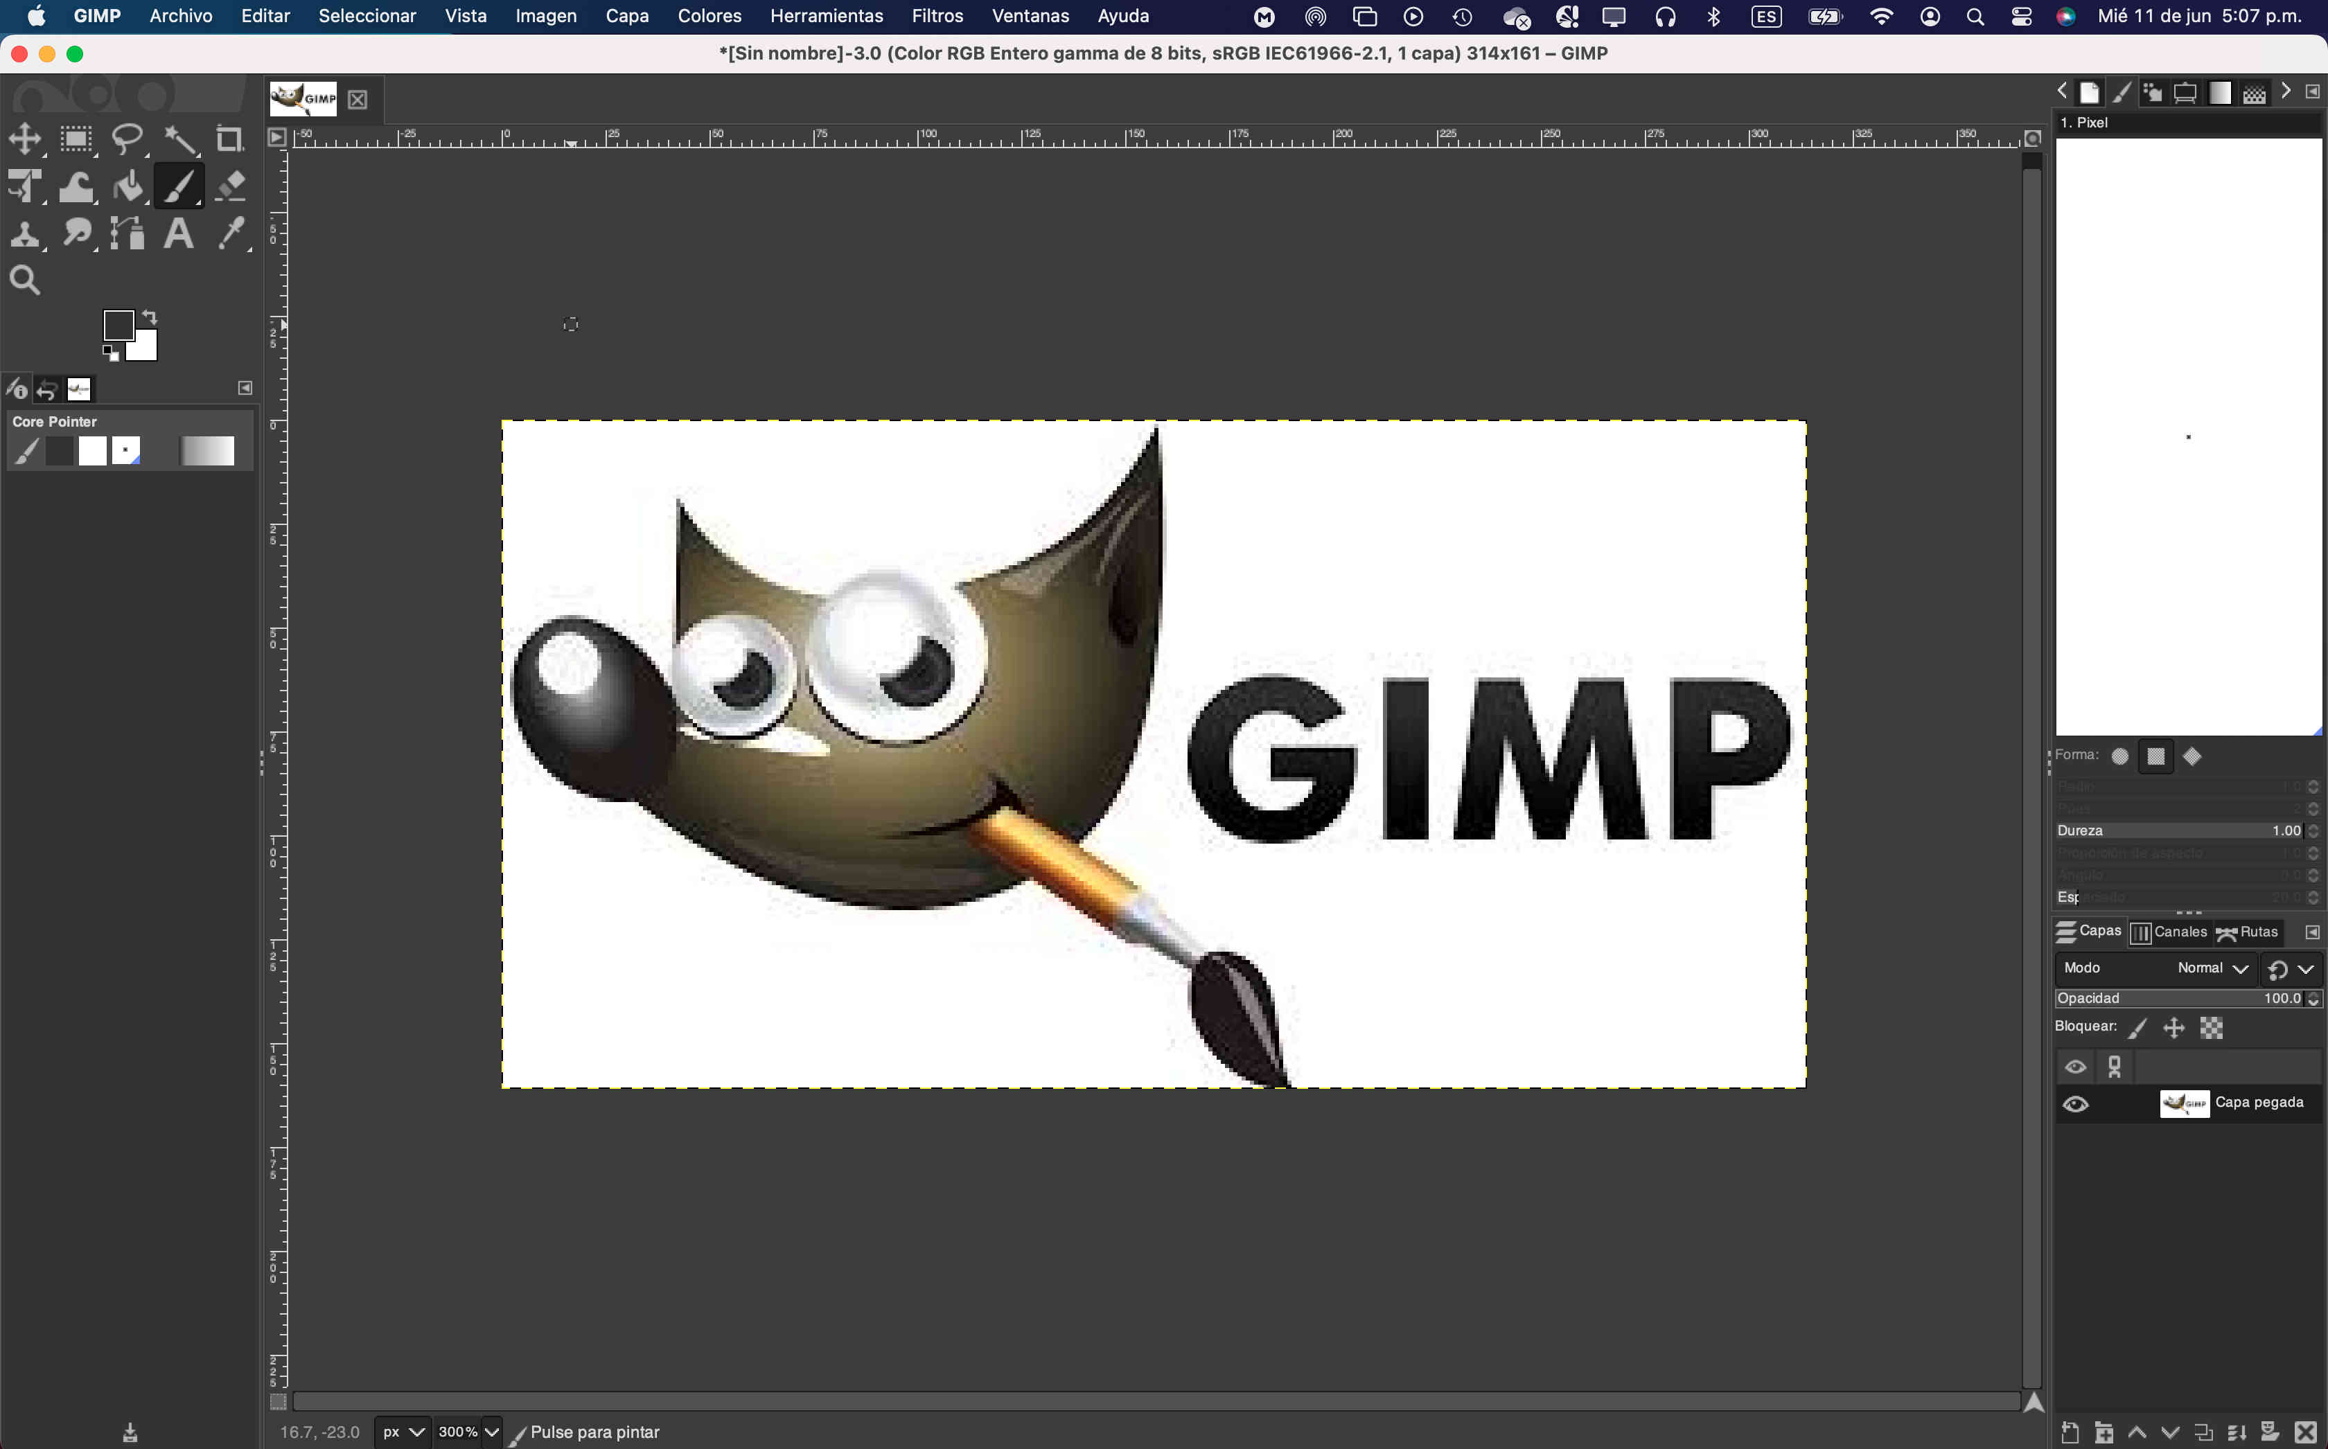Choose square brush shape

(x=2155, y=757)
